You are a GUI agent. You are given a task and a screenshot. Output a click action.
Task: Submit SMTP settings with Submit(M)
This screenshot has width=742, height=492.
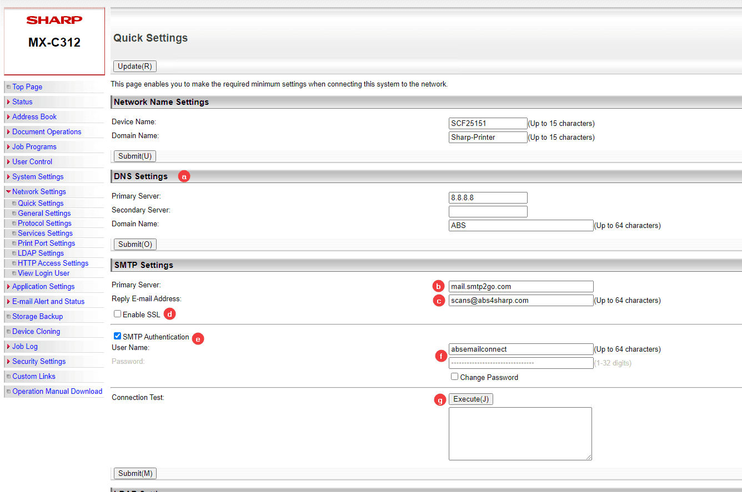(135, 473)
